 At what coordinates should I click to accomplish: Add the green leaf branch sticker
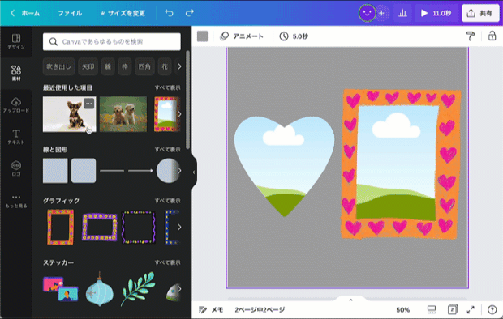pos(138,289)
